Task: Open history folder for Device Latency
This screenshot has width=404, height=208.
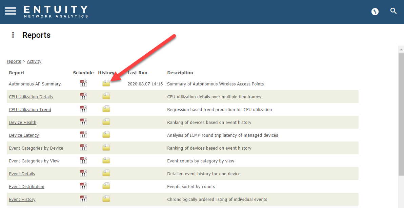Action: (106, 134)
